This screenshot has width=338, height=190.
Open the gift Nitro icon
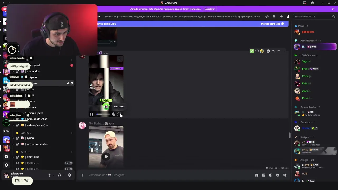tap(256, 175)
